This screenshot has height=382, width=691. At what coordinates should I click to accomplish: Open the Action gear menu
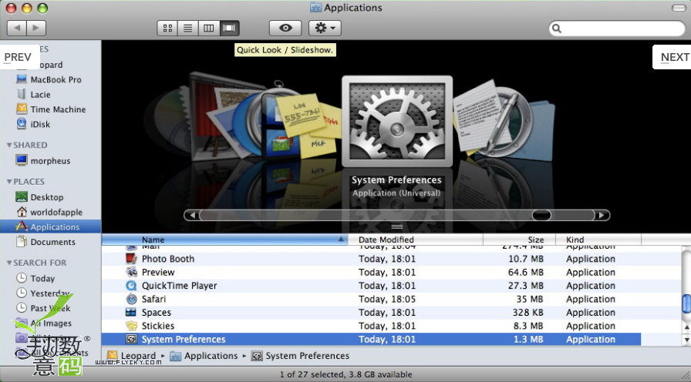[325, 28]
